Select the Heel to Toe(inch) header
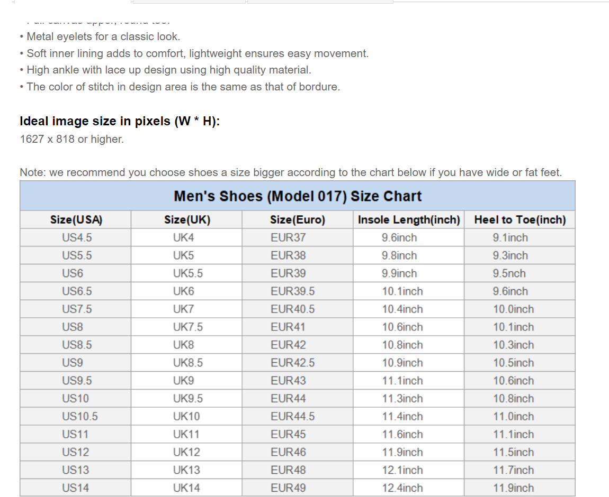Image resolution: width=609 pixels, height=497 pixels. [520, 220]
